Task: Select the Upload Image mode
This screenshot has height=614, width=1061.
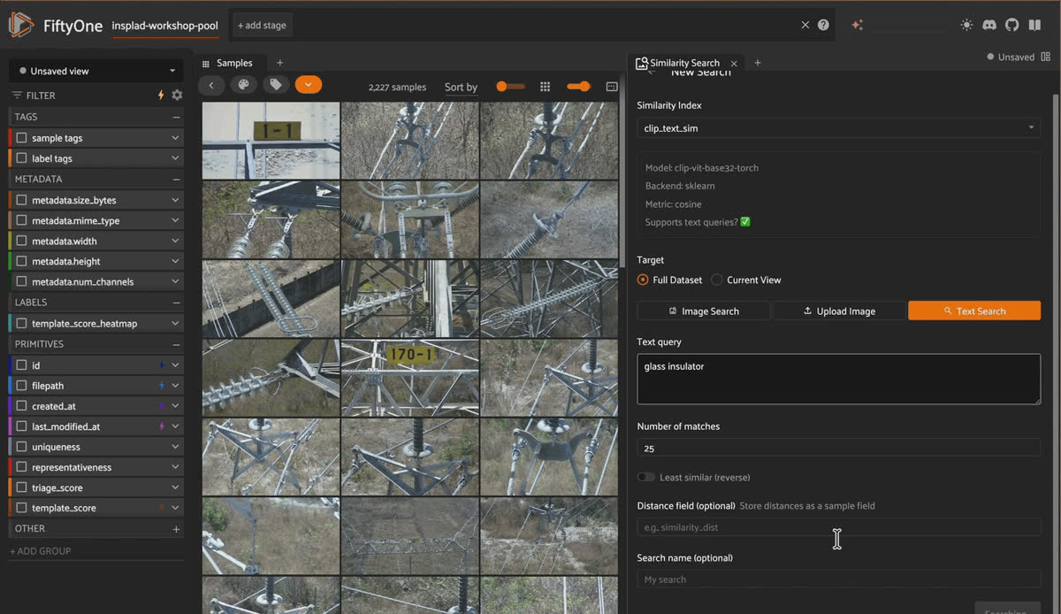Action: 839,311
